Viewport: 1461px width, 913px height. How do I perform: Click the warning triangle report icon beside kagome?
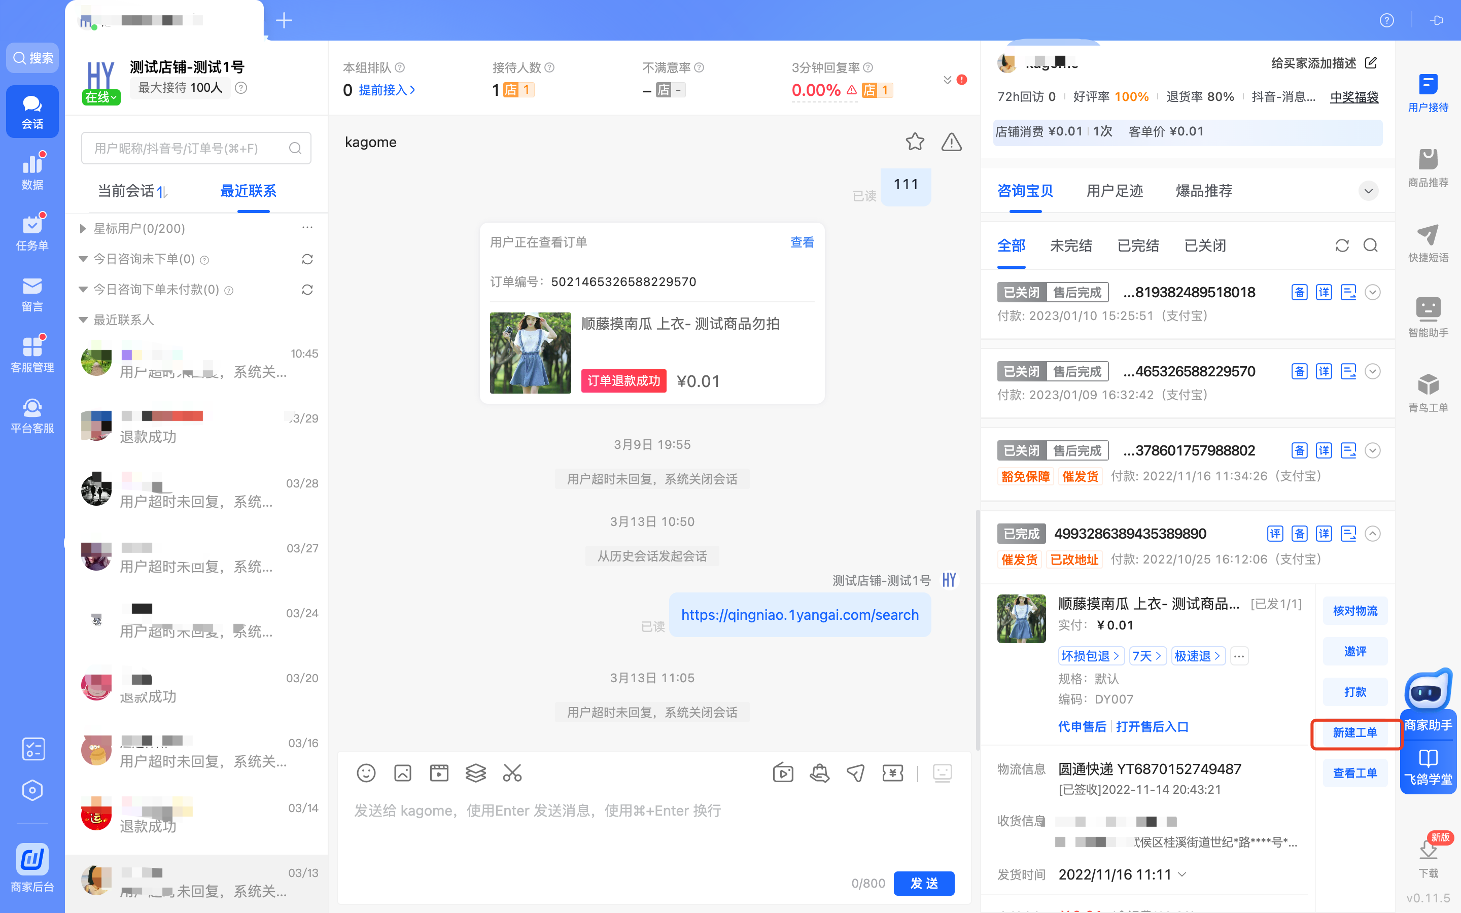(952, 142)
